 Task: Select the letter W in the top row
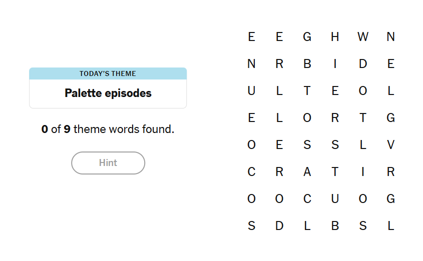coord(363,36)
